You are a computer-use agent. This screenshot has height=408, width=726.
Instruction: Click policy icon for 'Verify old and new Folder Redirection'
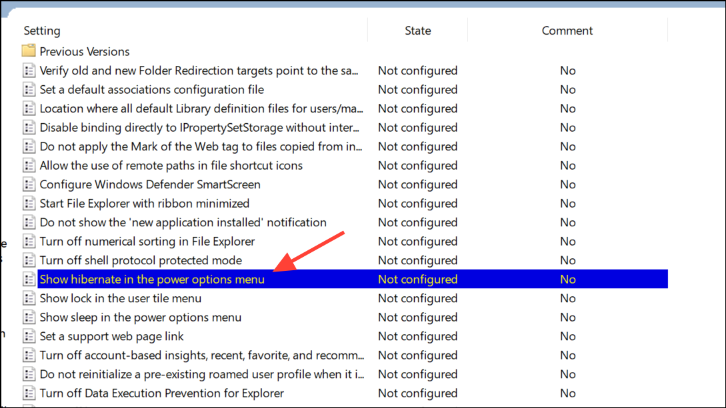coord(29,71)
